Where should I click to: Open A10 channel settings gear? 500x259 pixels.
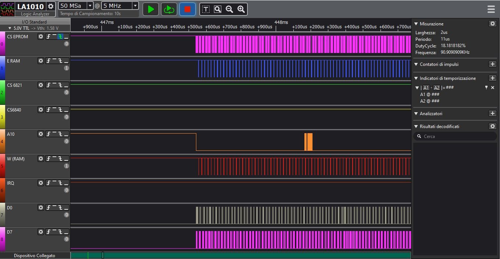pyautogui.click(x=41, y=134)
